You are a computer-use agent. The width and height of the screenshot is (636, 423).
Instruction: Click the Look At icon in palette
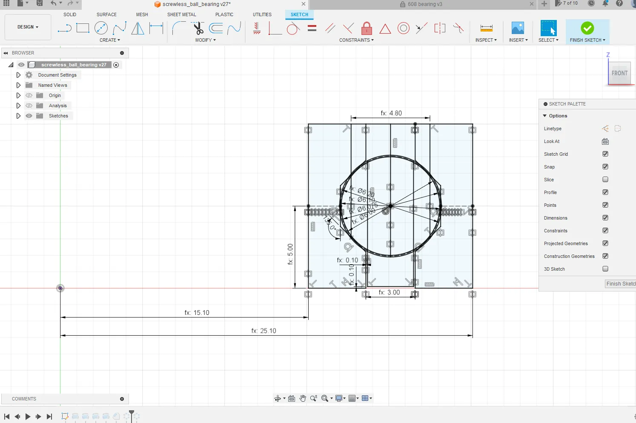605,141
